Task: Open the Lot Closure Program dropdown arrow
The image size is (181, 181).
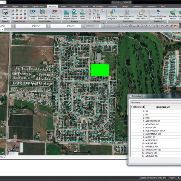Action: pos(116,18)
